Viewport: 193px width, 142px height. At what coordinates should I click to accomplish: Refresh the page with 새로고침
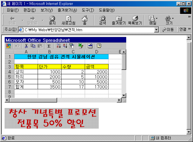click(68, 20)
